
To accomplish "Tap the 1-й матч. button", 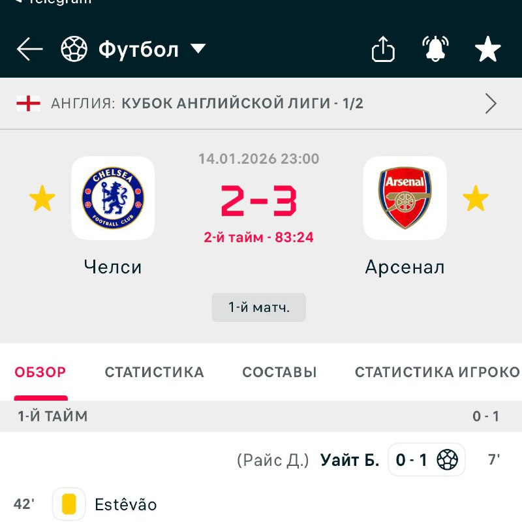I will (258, 307).
